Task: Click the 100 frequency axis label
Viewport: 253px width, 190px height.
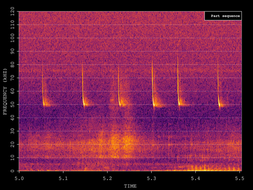Action: (x=13, y=38)
